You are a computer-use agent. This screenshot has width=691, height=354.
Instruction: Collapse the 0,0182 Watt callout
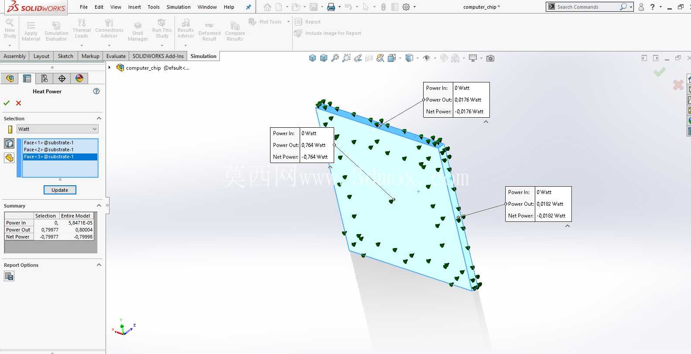(568, 226)
